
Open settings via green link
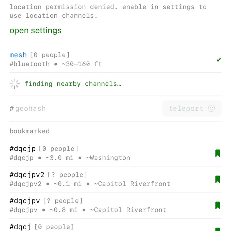coord(36,31)
